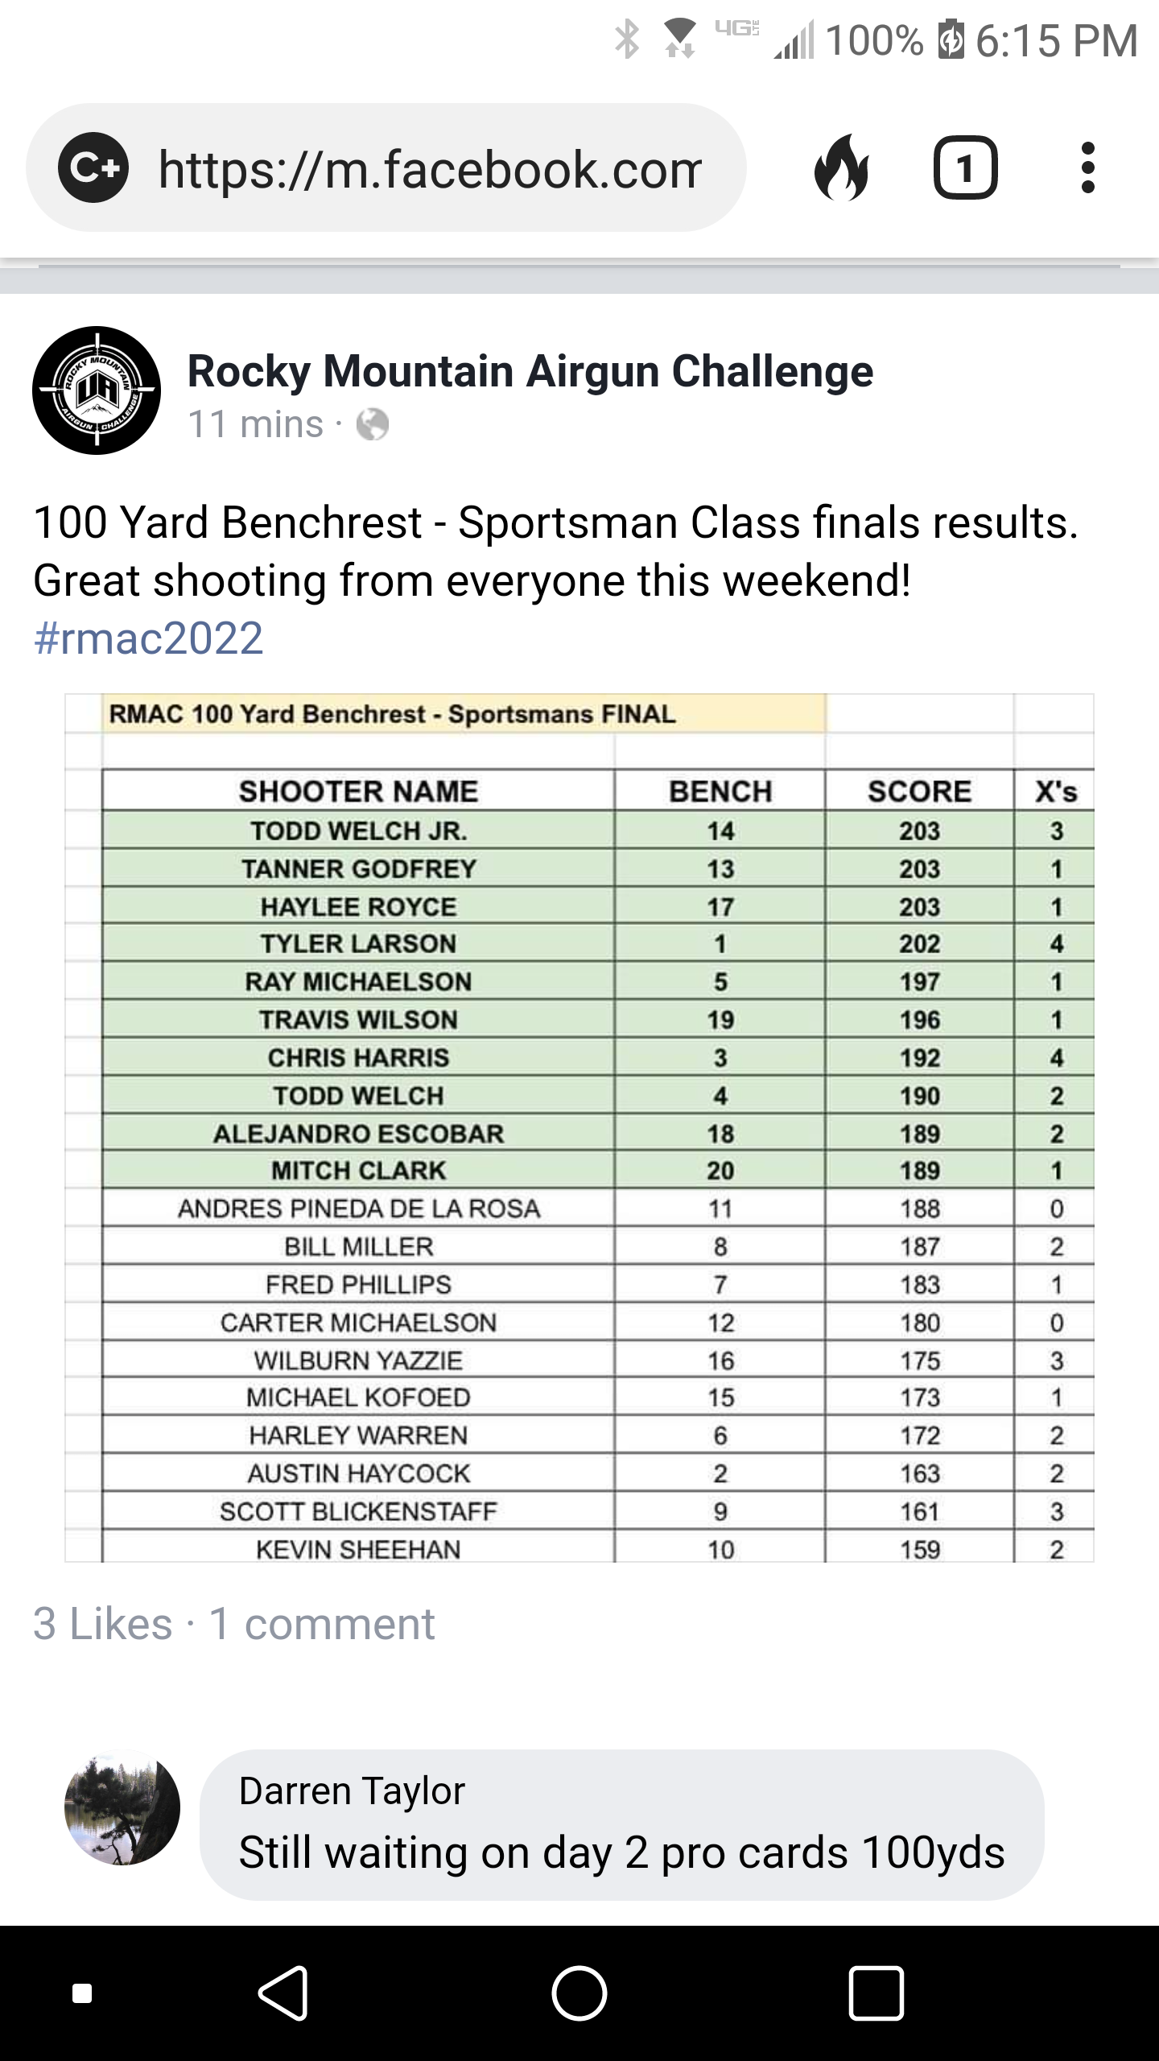The image size is (1159, 2061).
Task: Tap the Android recent apps square
Action: click(x=876, y=1993)
